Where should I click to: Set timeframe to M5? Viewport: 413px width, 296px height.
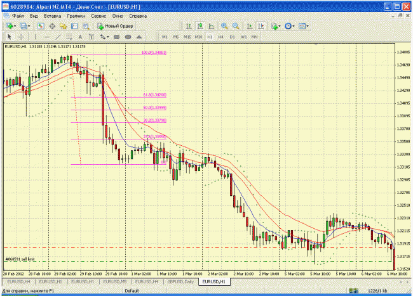176,37
